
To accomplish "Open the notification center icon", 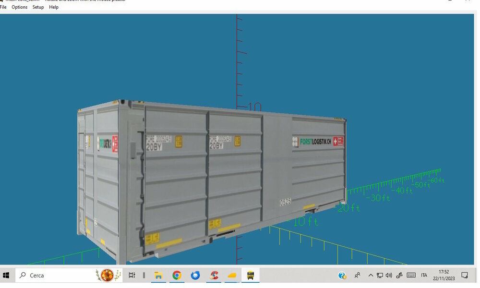I will point(465,276).
